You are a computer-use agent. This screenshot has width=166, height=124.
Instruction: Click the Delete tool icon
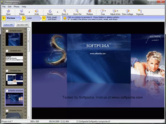[x=22, y=12]
